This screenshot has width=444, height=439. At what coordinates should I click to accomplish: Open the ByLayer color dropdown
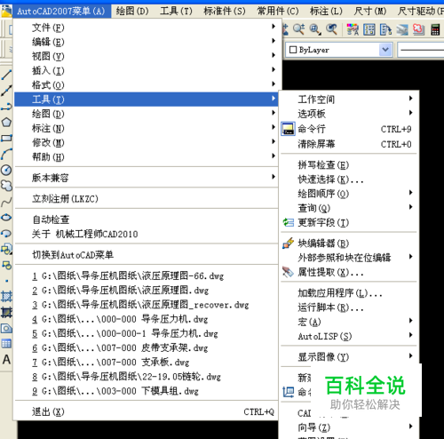(x=385, y=50)
